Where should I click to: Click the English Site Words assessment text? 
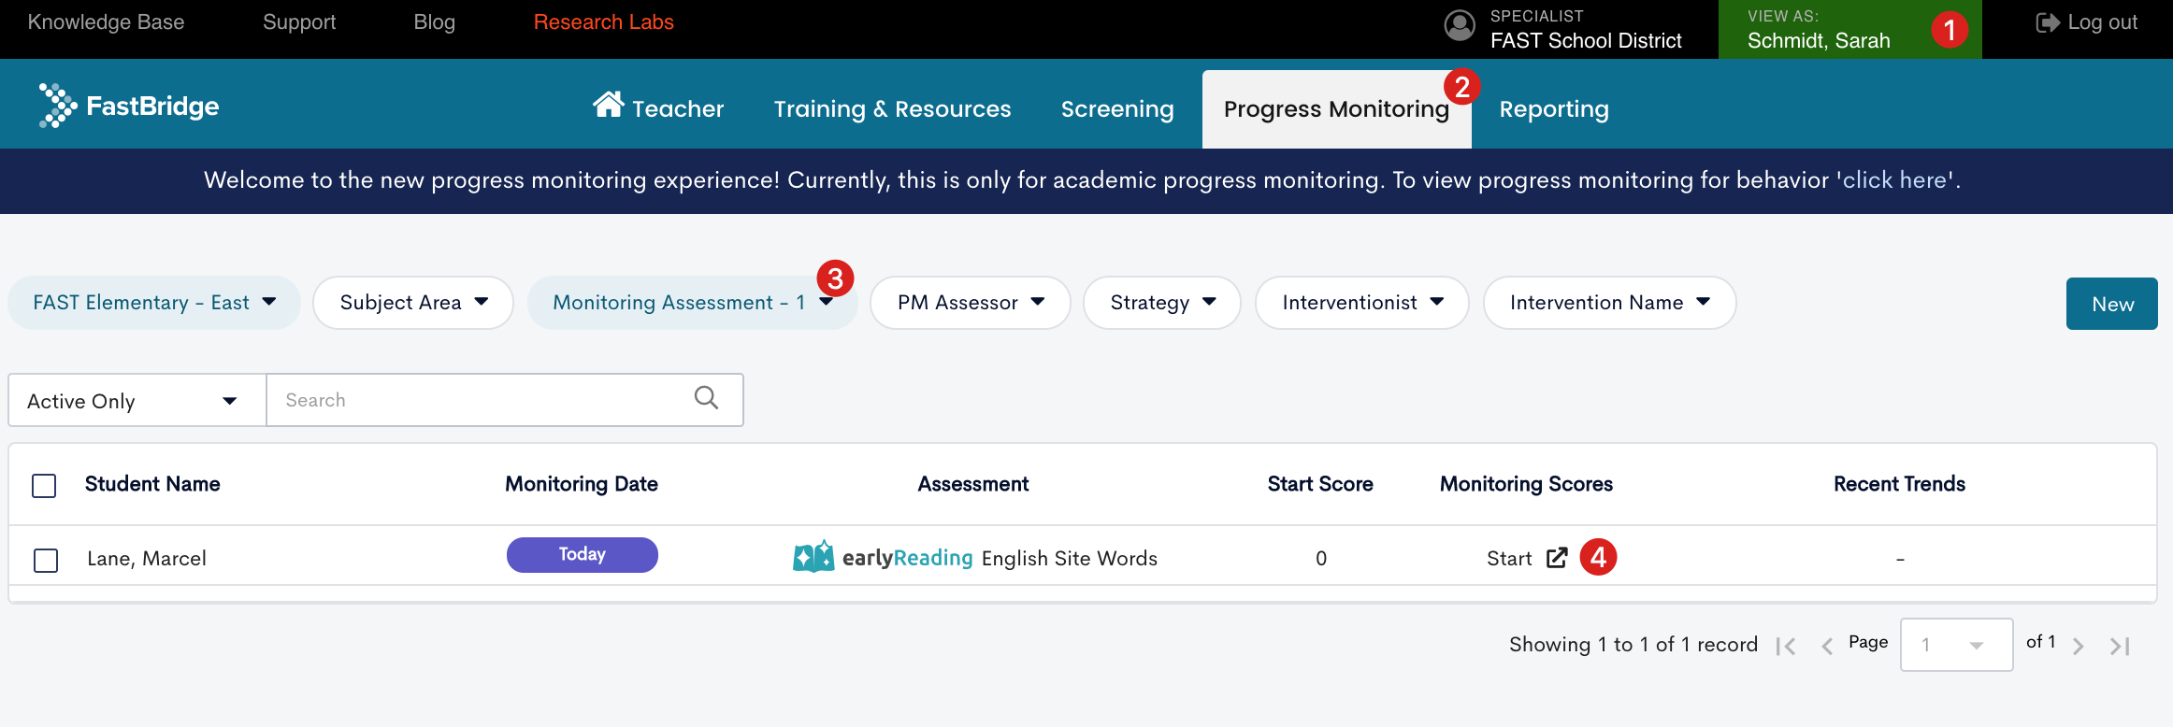click(1070, 559)
